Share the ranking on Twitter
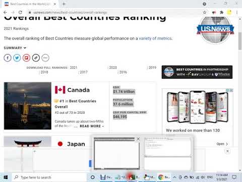Viewport: 242px width, 182px height. pos(17,58)
